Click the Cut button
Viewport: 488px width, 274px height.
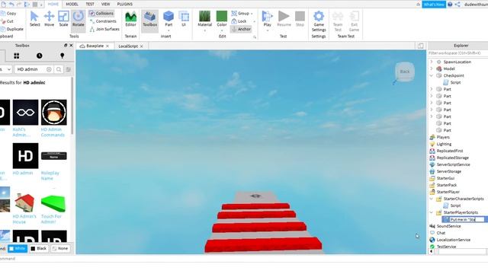pos(7,21)
